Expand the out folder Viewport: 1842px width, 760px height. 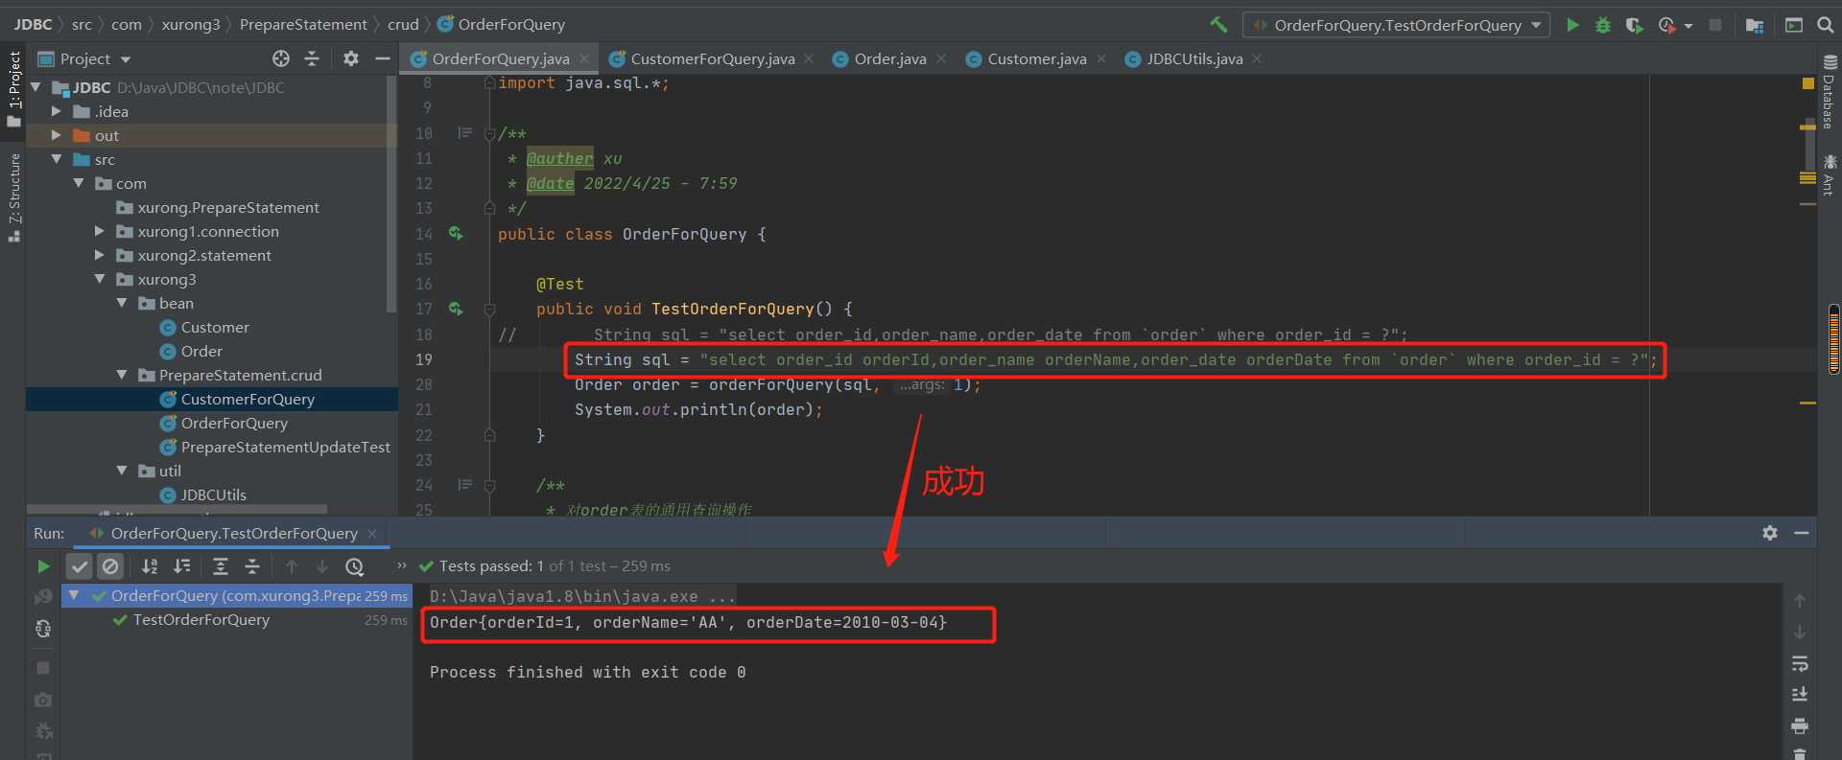pyautogui.click(x=57, y=135)
